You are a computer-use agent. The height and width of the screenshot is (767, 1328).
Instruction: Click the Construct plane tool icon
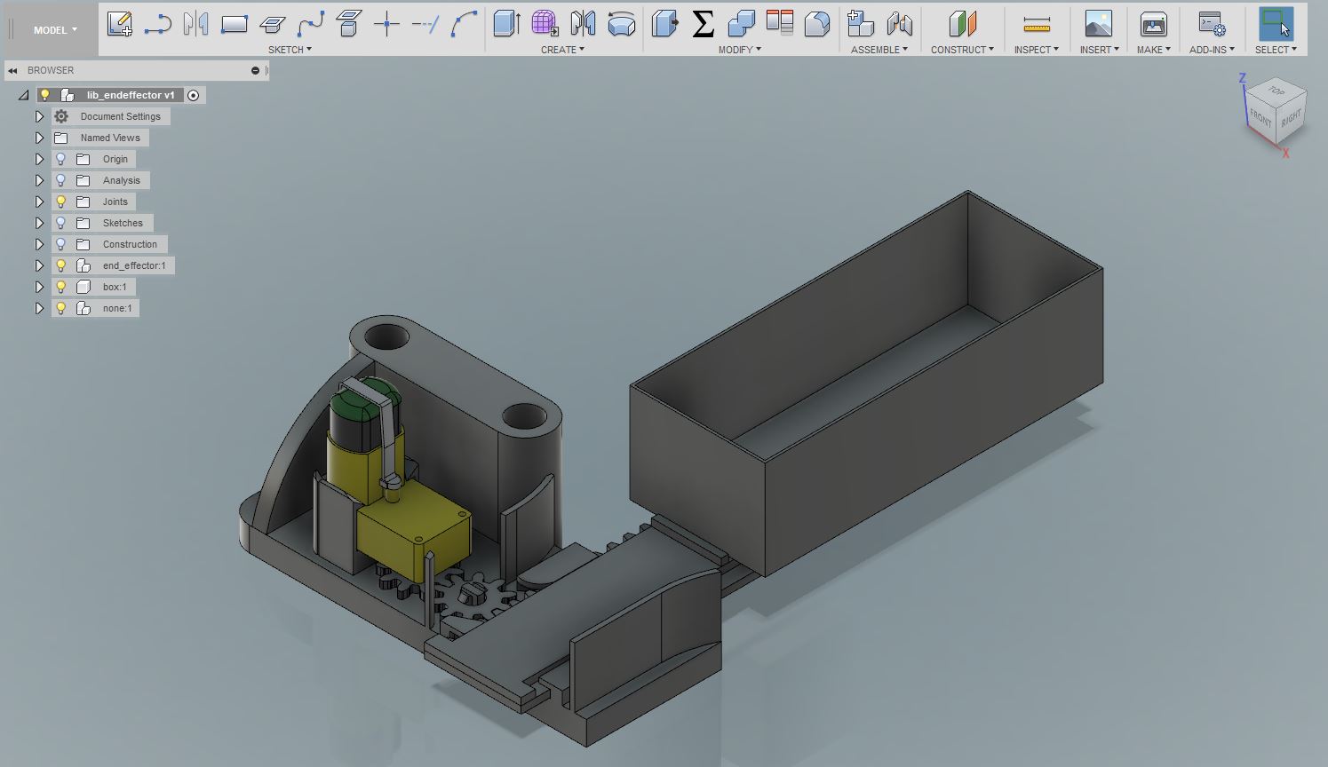tap(962, 24)
